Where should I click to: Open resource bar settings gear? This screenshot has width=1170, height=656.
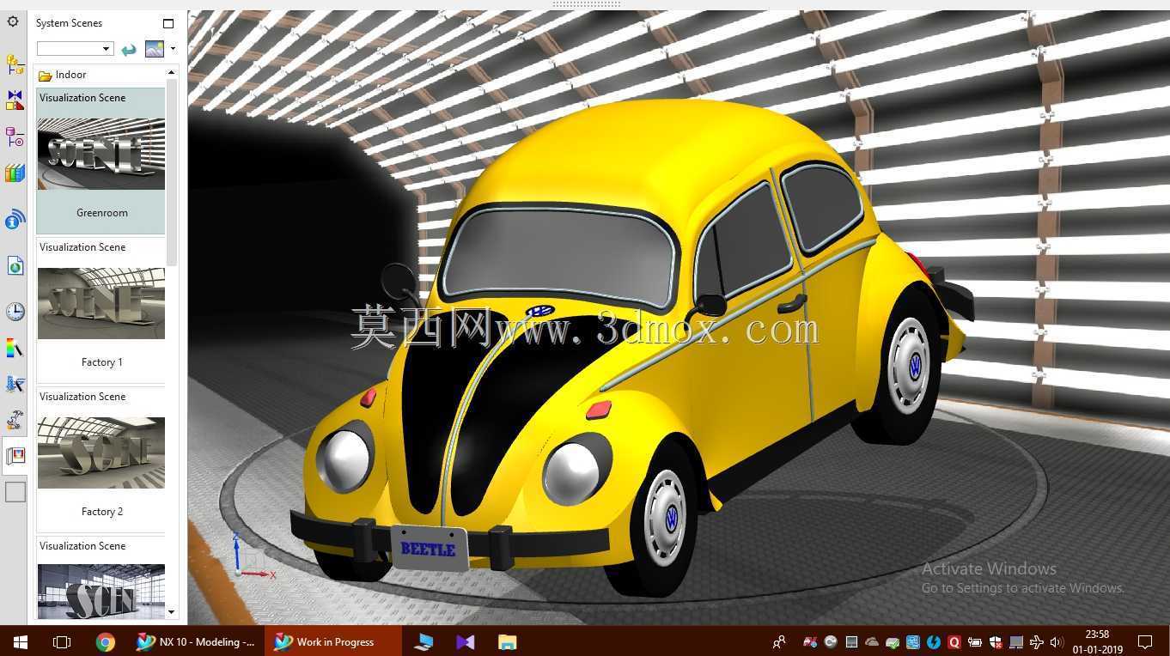coord(13,21)
